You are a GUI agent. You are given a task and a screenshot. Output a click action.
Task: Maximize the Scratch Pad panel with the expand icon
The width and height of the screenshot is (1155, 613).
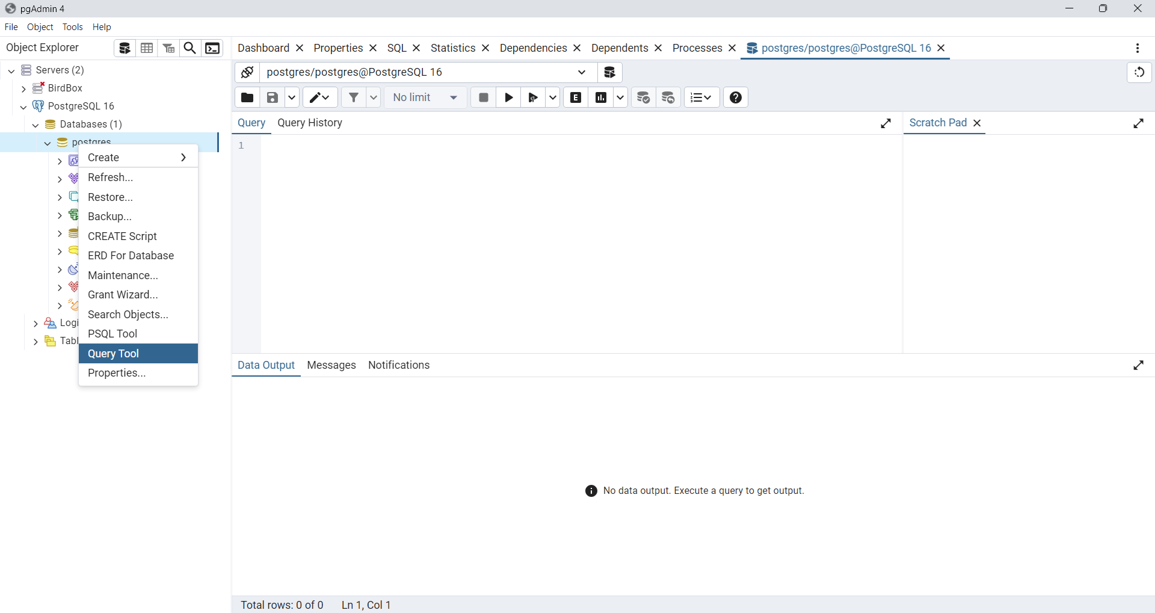tap(1139, 123)
